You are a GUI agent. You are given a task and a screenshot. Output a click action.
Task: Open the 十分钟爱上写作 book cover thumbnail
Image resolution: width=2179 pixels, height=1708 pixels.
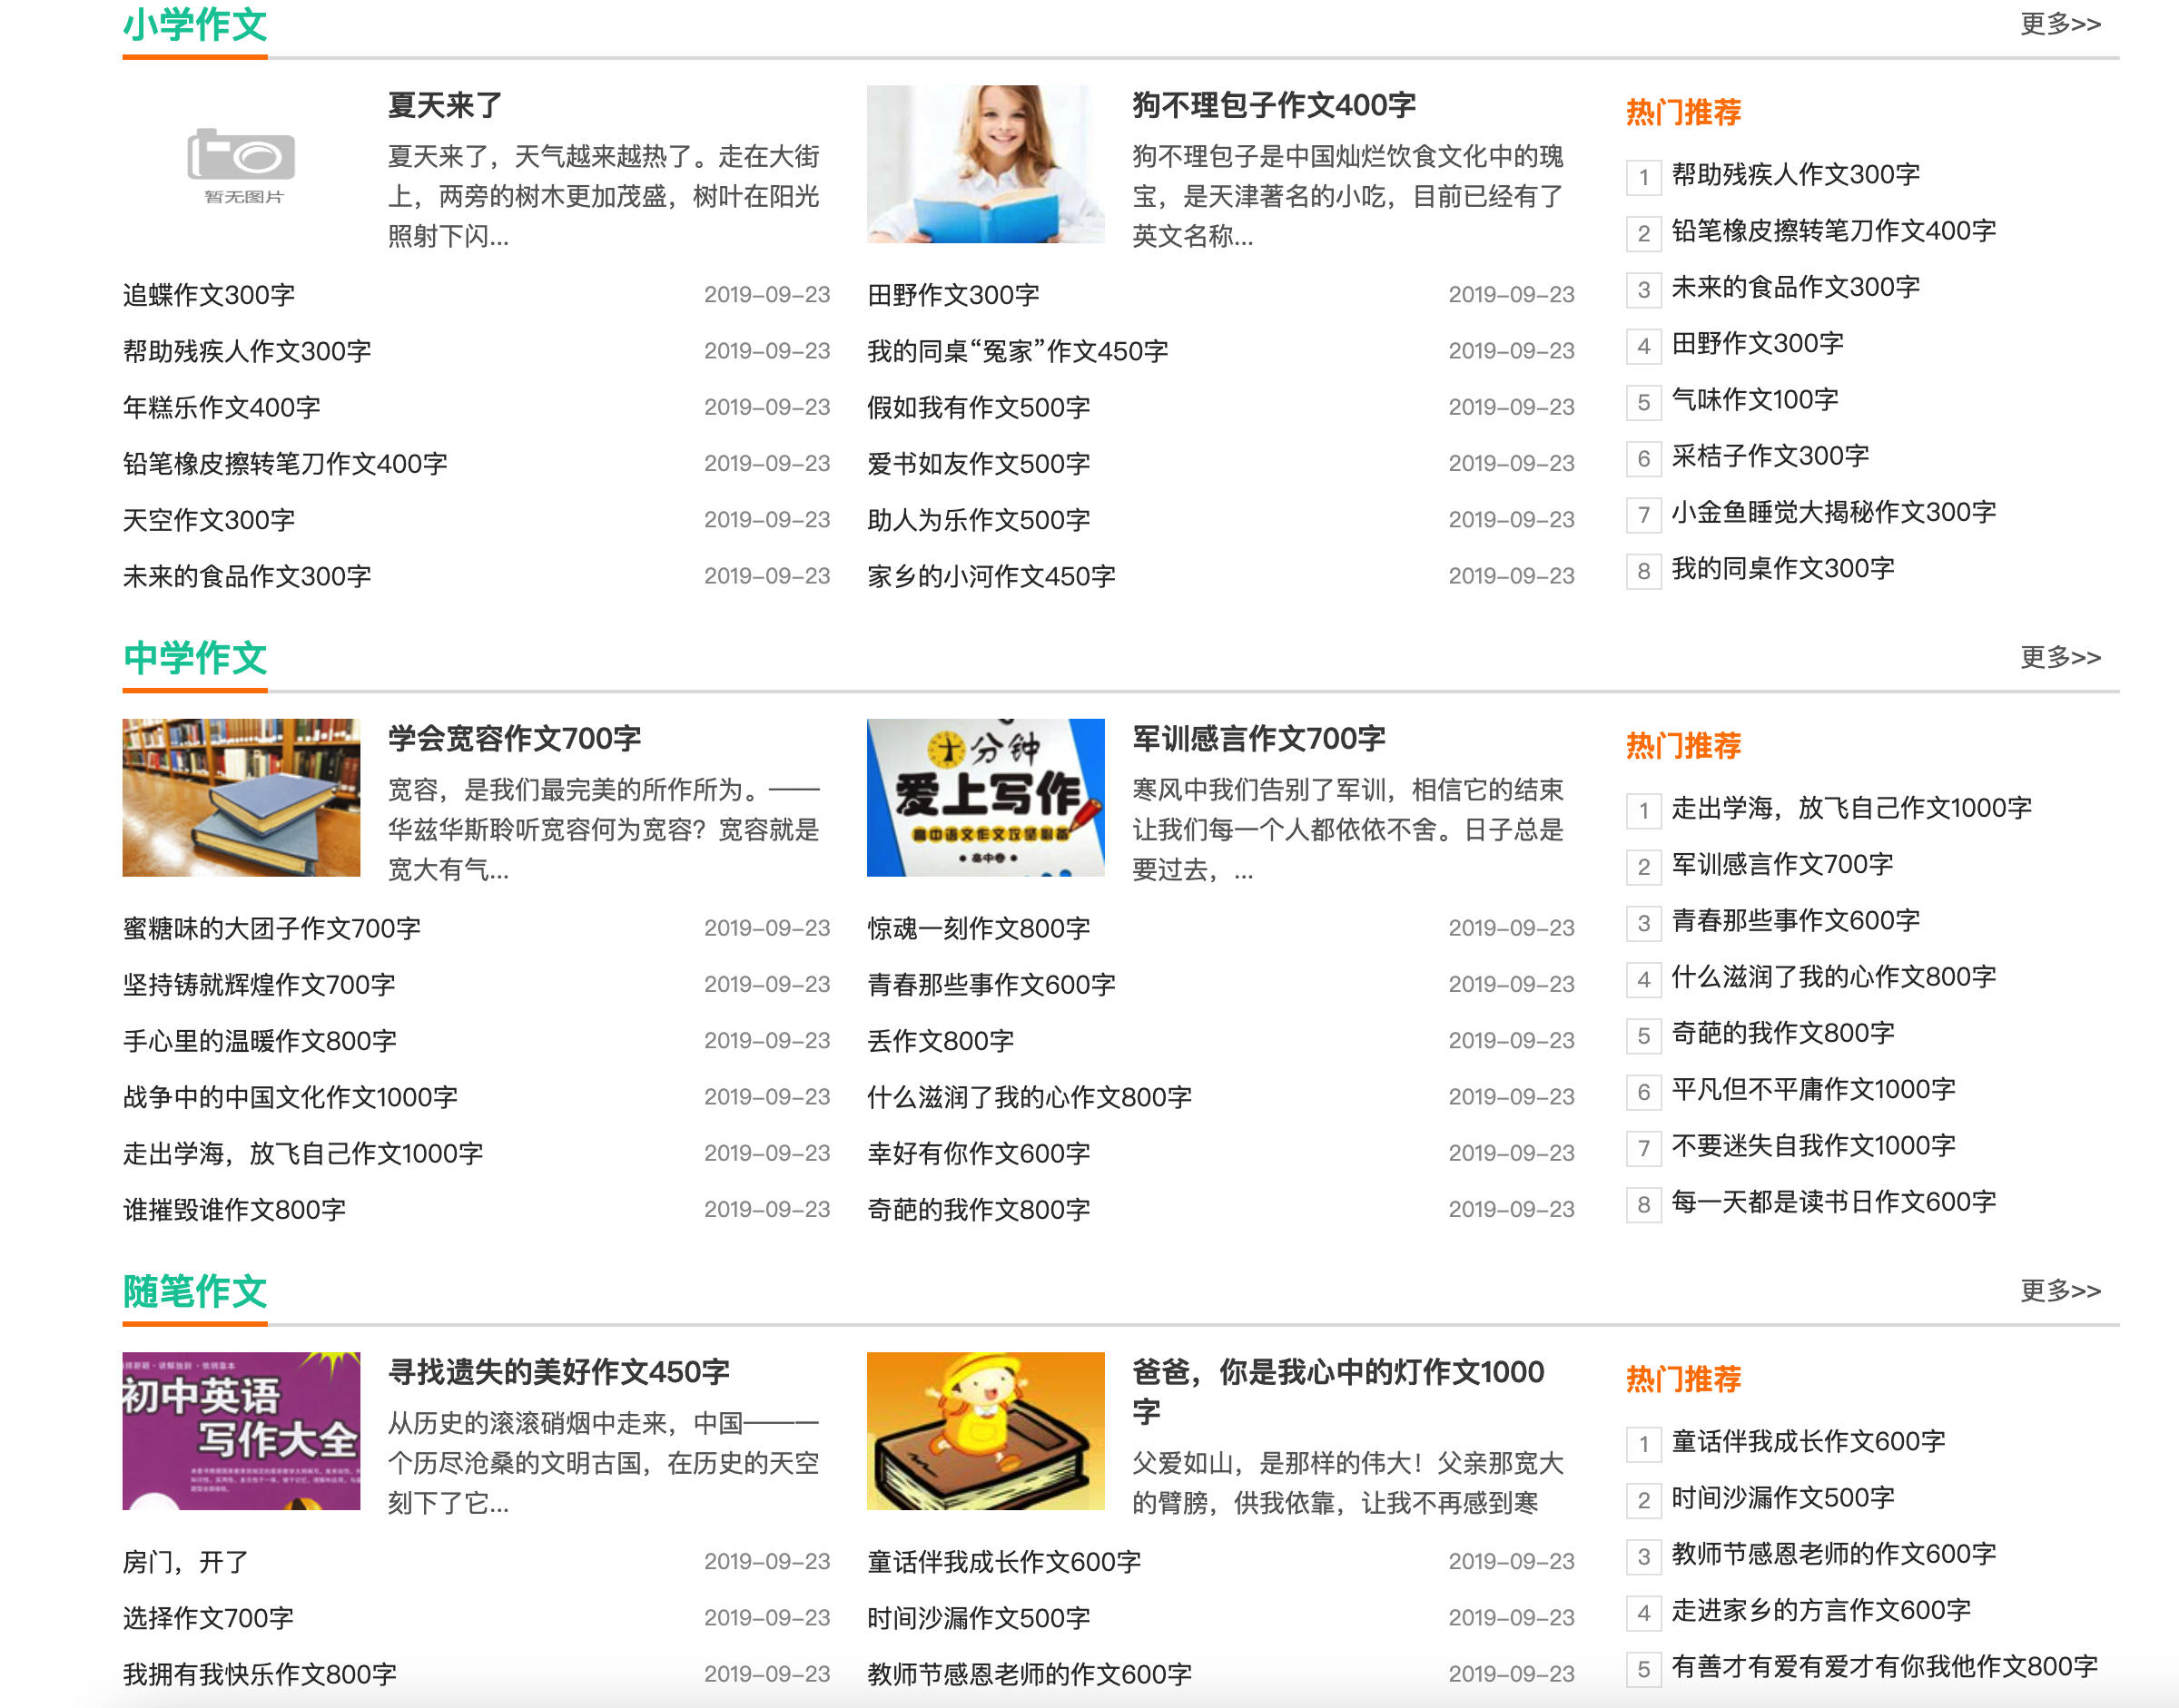pos(985,797)
